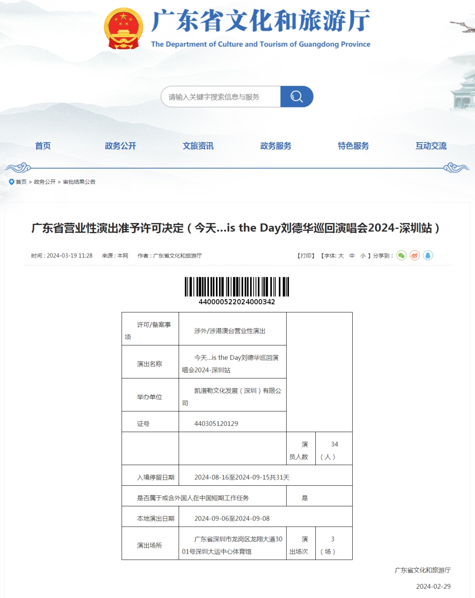Click the author text 作者：广东省文化和旅游厅
The height and width of the screenshot is (598, 475).
point(170,256)
